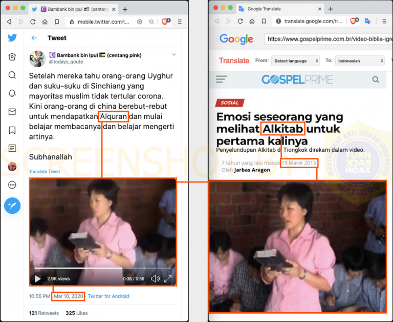
Task: Open Gospel Prime hamburger menu
Action: (221, 79)
